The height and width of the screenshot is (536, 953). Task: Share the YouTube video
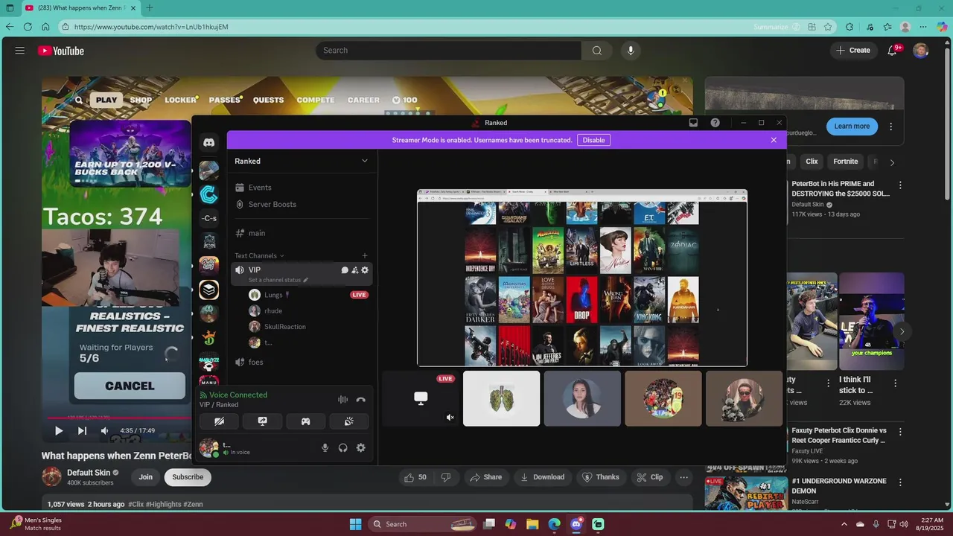pyautogui.click(x=484, y=477)
